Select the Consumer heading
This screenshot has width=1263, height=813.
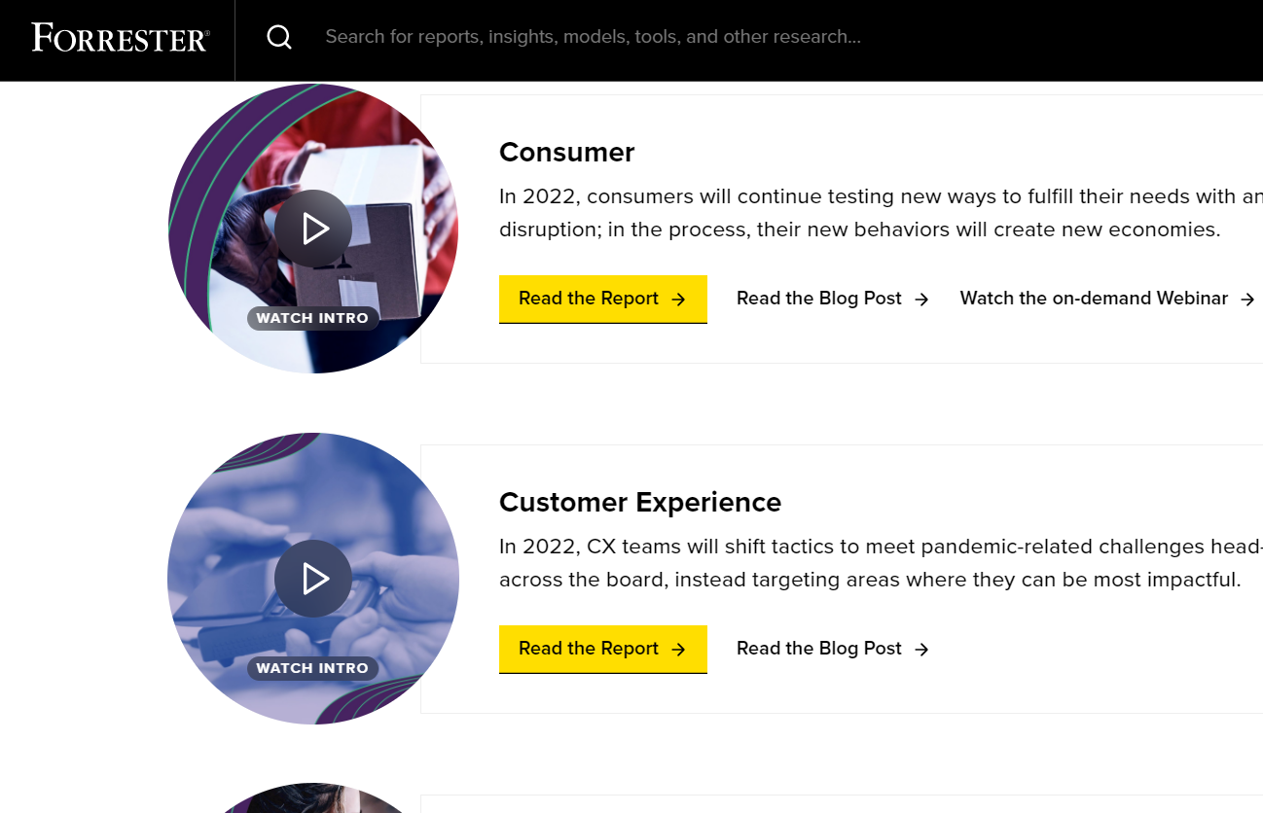566,152
